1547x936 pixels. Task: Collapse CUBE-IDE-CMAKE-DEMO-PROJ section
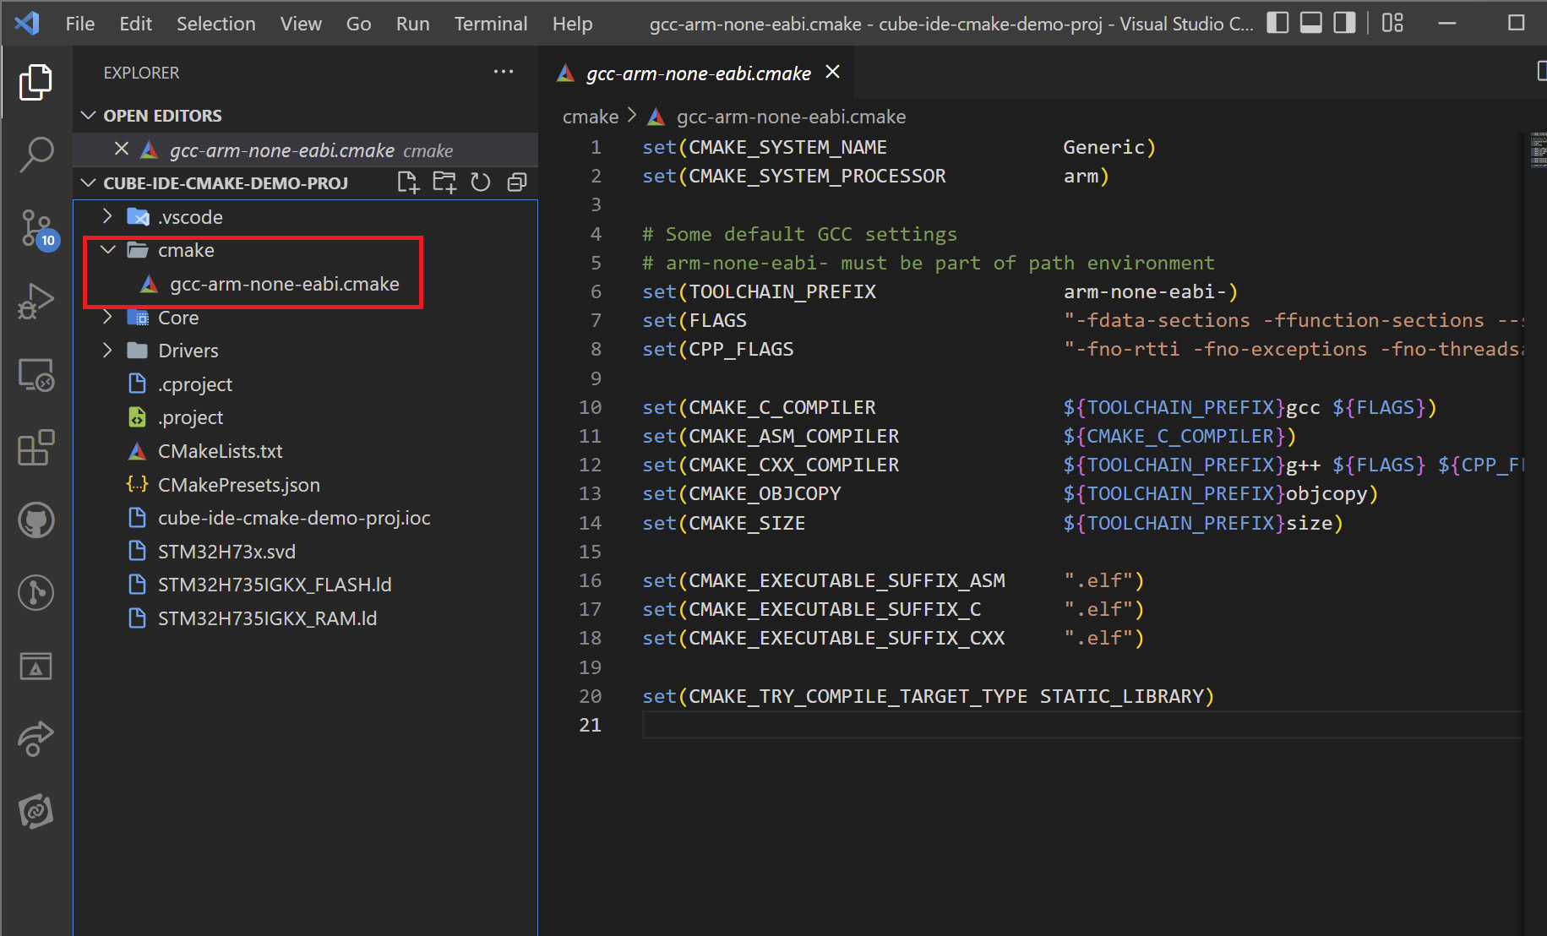(89, 182)
